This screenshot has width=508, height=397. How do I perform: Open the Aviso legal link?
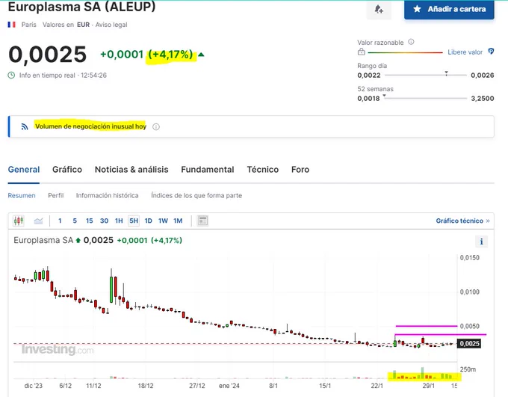pos(111,25)
